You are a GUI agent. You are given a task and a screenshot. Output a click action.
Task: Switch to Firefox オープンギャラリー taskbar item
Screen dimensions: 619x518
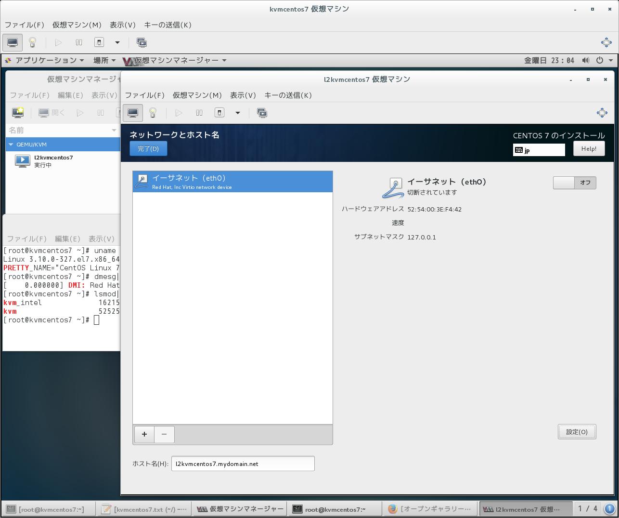430,509
